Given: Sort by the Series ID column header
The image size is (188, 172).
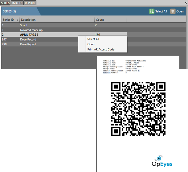Looking at the screenshot, I should [10, 20].
